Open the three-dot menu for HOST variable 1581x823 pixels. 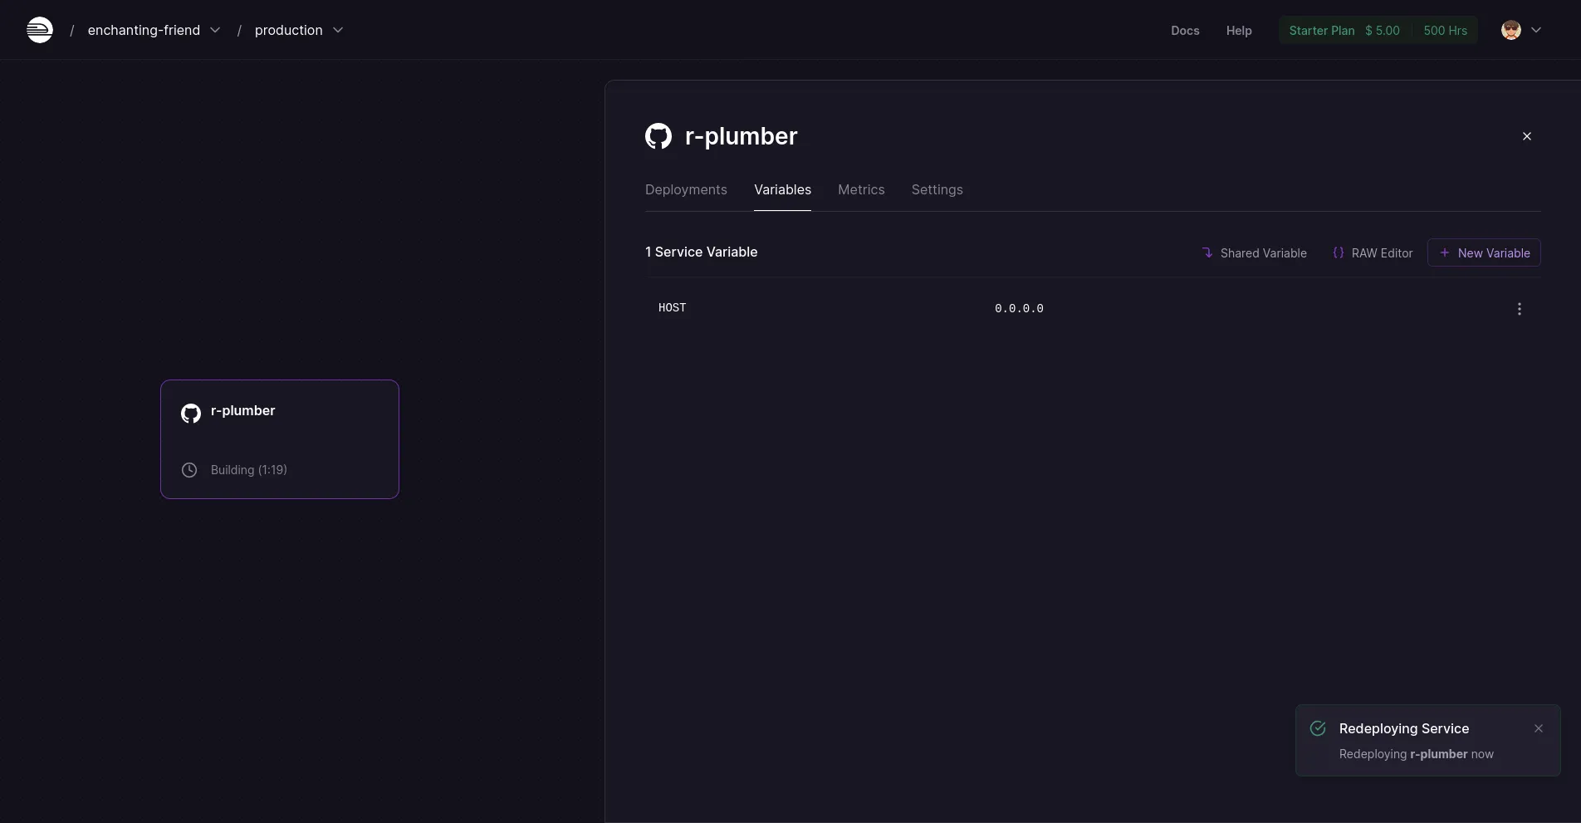[x=1519, y=309]
